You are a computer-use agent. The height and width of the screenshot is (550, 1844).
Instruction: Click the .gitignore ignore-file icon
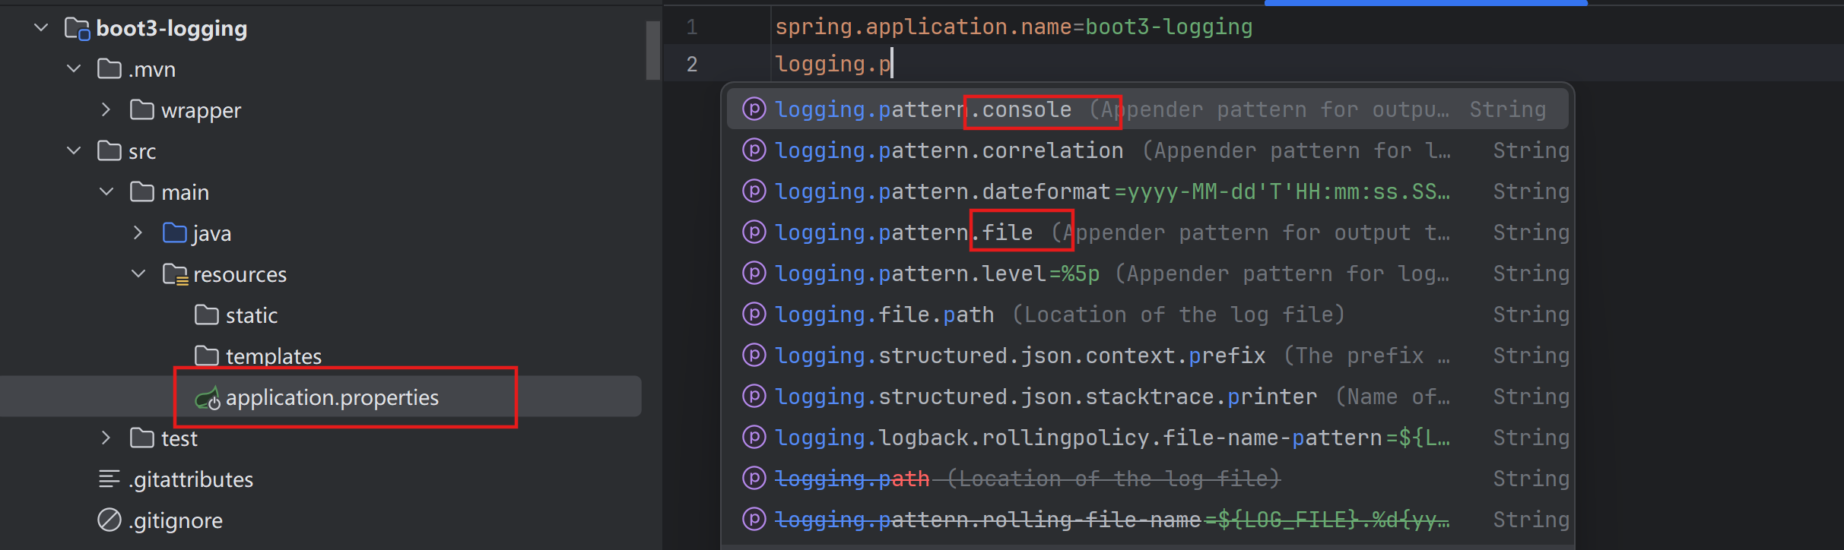click(109, 520)
